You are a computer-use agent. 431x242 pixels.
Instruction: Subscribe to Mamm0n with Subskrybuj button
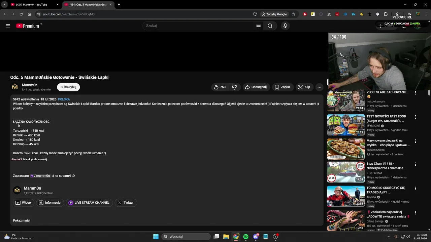click(68, 87)
